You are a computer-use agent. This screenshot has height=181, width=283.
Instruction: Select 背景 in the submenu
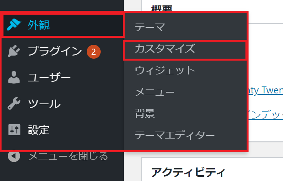point(185,113)
